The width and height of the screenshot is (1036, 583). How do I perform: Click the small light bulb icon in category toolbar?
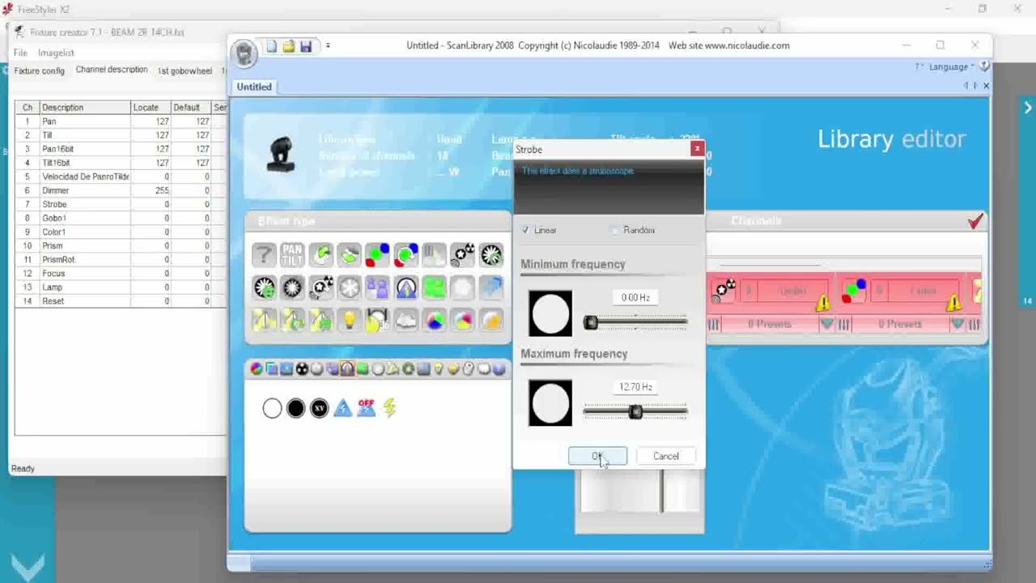click(439, 368)
